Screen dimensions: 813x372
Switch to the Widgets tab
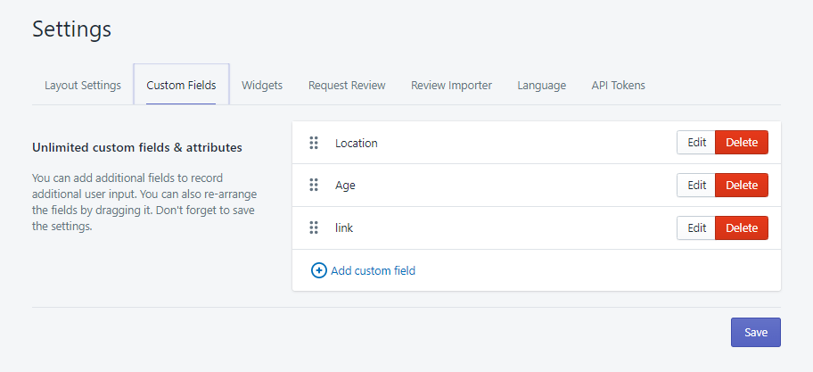click(262, 86)
